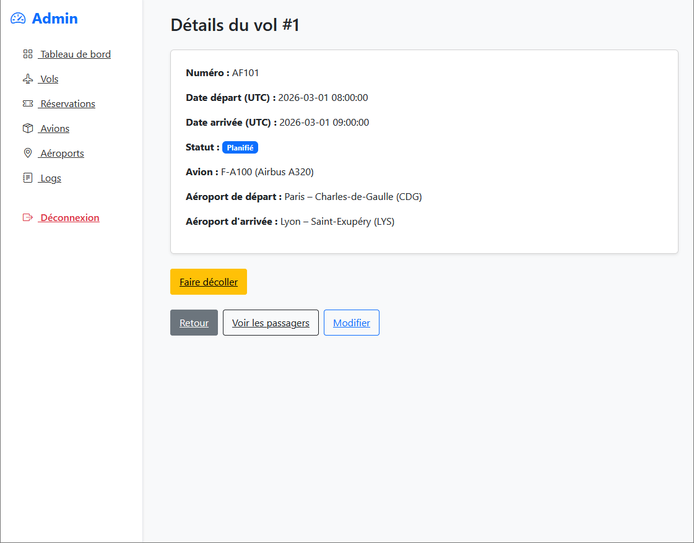Open the Tableau de bord page
The height and width of the screenshot is (543, 694).
75,54
